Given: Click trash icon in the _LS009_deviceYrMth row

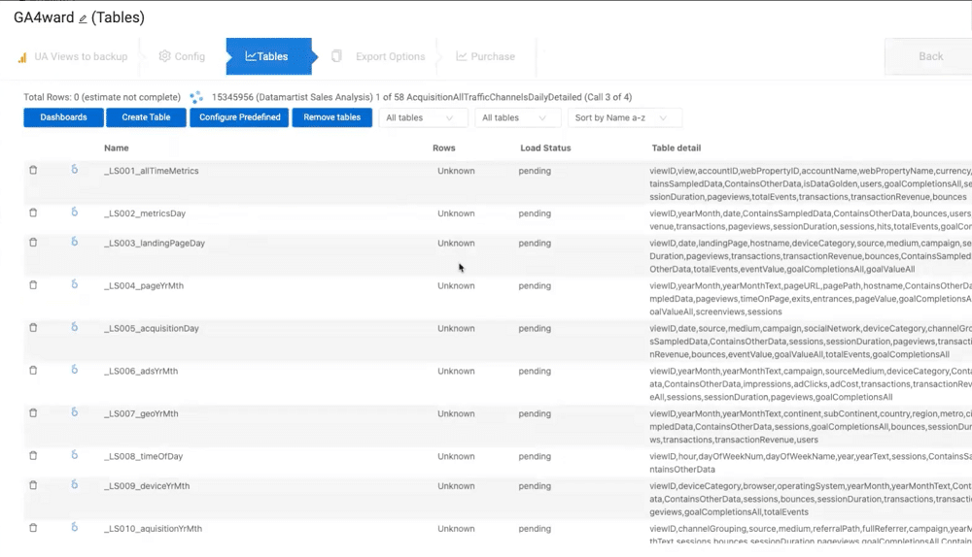Looking at the screenshot, I should click(33, 485).
